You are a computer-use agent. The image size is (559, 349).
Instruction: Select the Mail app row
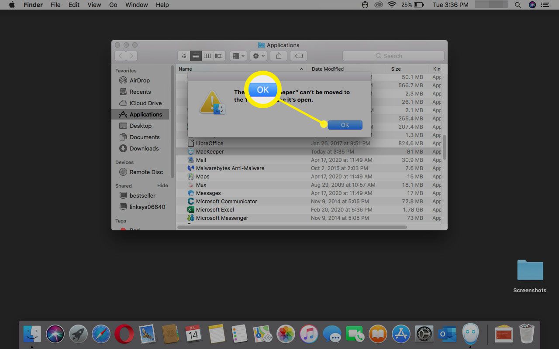pyautogui.click(x=308, y=160)
